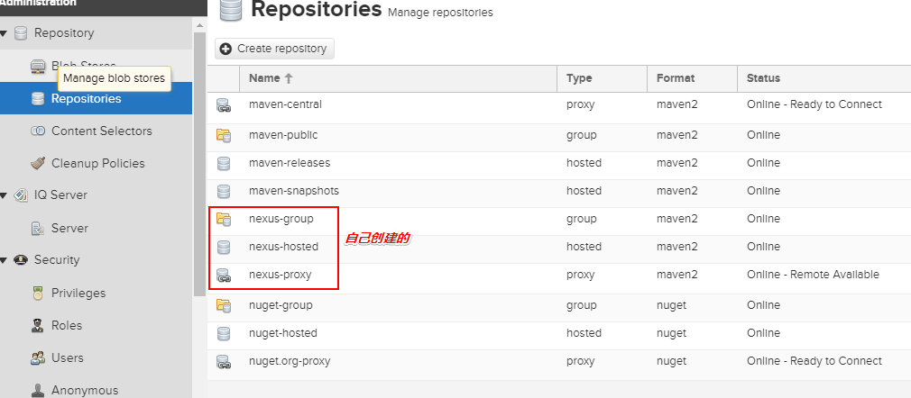Click the sidebar scroll up arrow
The width and height of the screenshot is (911, 398).
(x=199, y=26)
